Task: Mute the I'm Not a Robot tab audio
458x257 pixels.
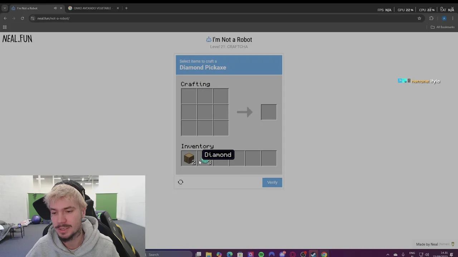Action: [x=55, y=8]
